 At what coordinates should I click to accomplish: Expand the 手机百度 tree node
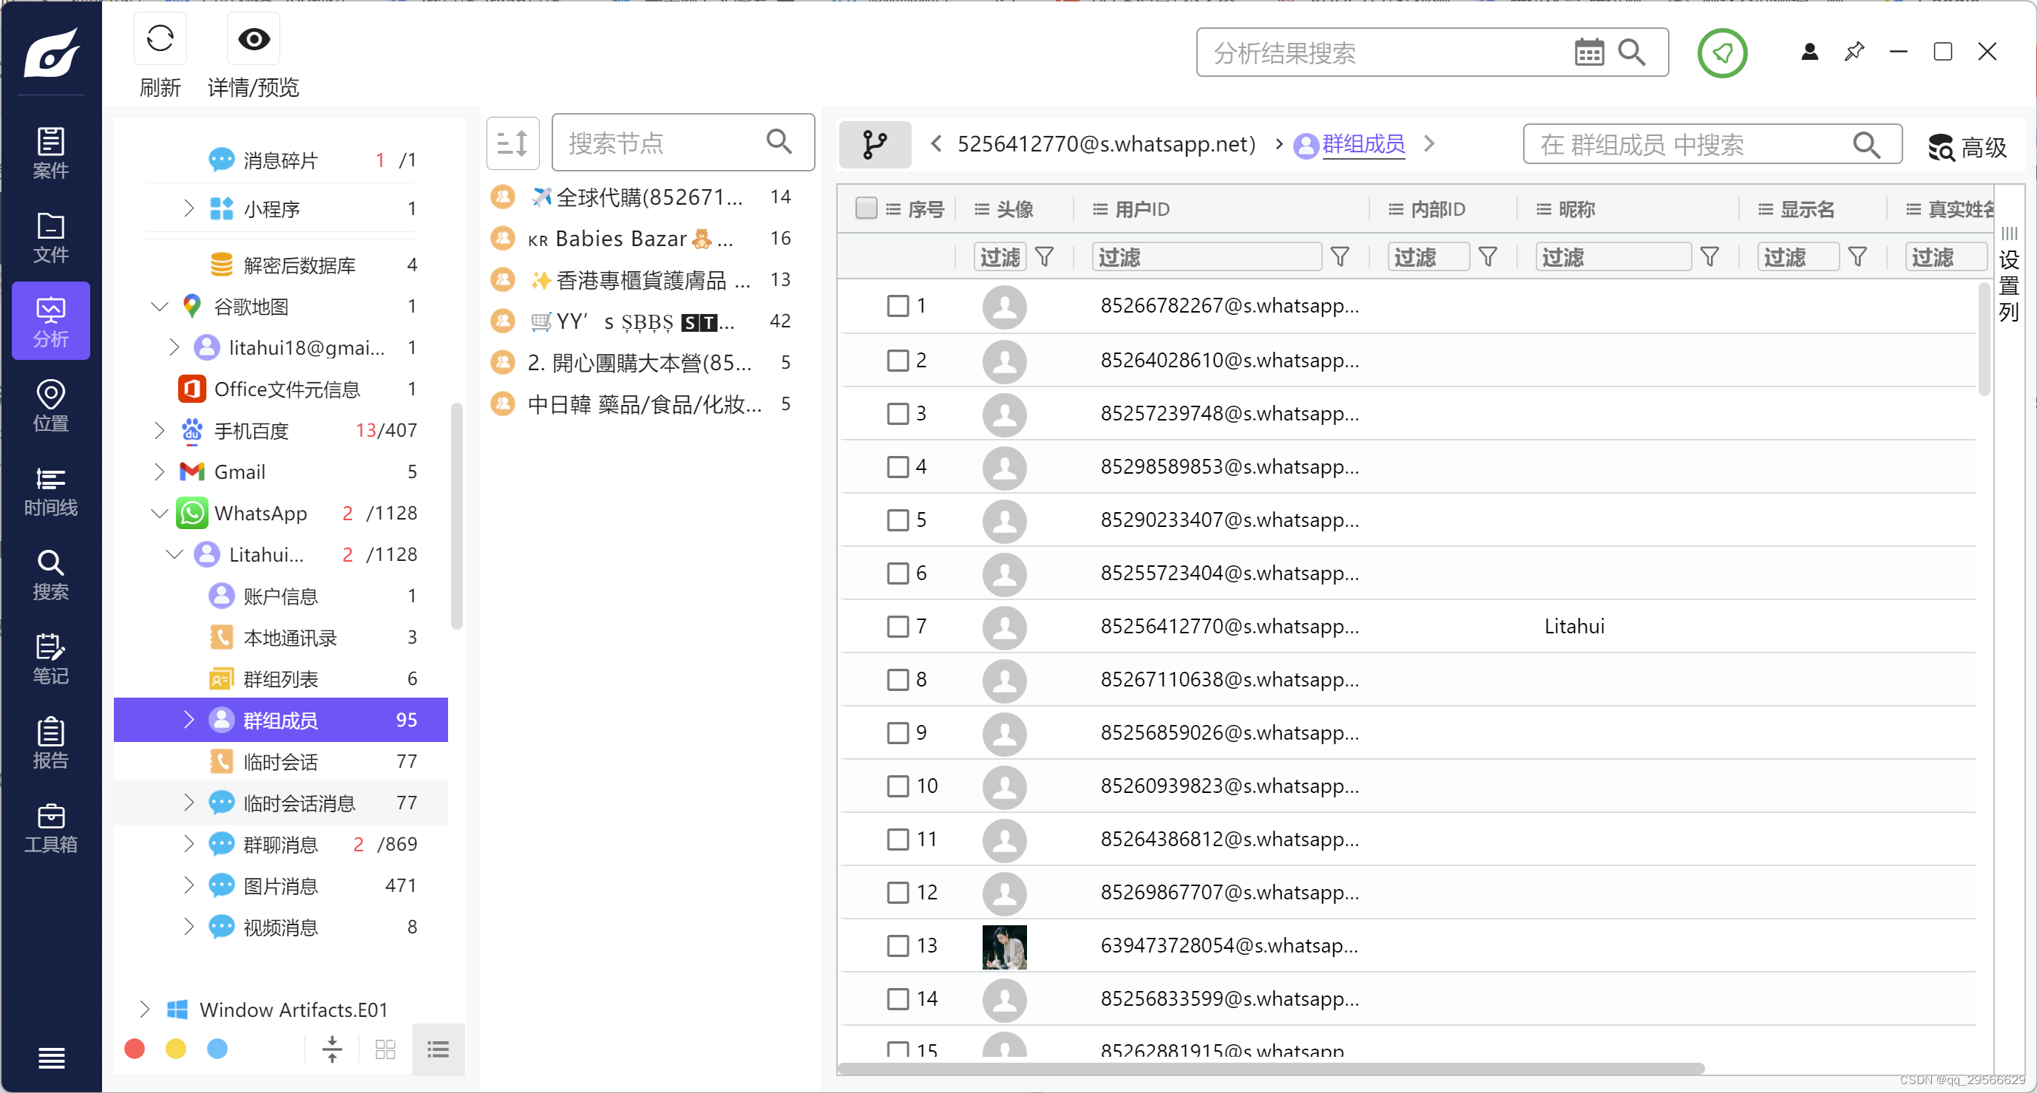click(159, 431)
